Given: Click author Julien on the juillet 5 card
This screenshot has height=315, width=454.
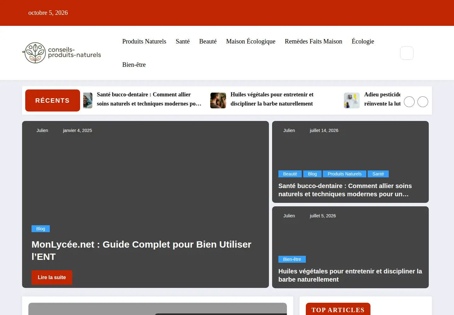Looking at the screenshot, I should pyautogui.click(x=289, y=216).
